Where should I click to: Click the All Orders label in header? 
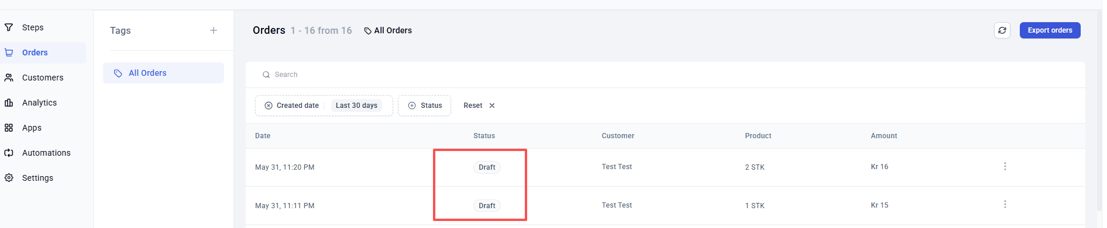(393, 30)
